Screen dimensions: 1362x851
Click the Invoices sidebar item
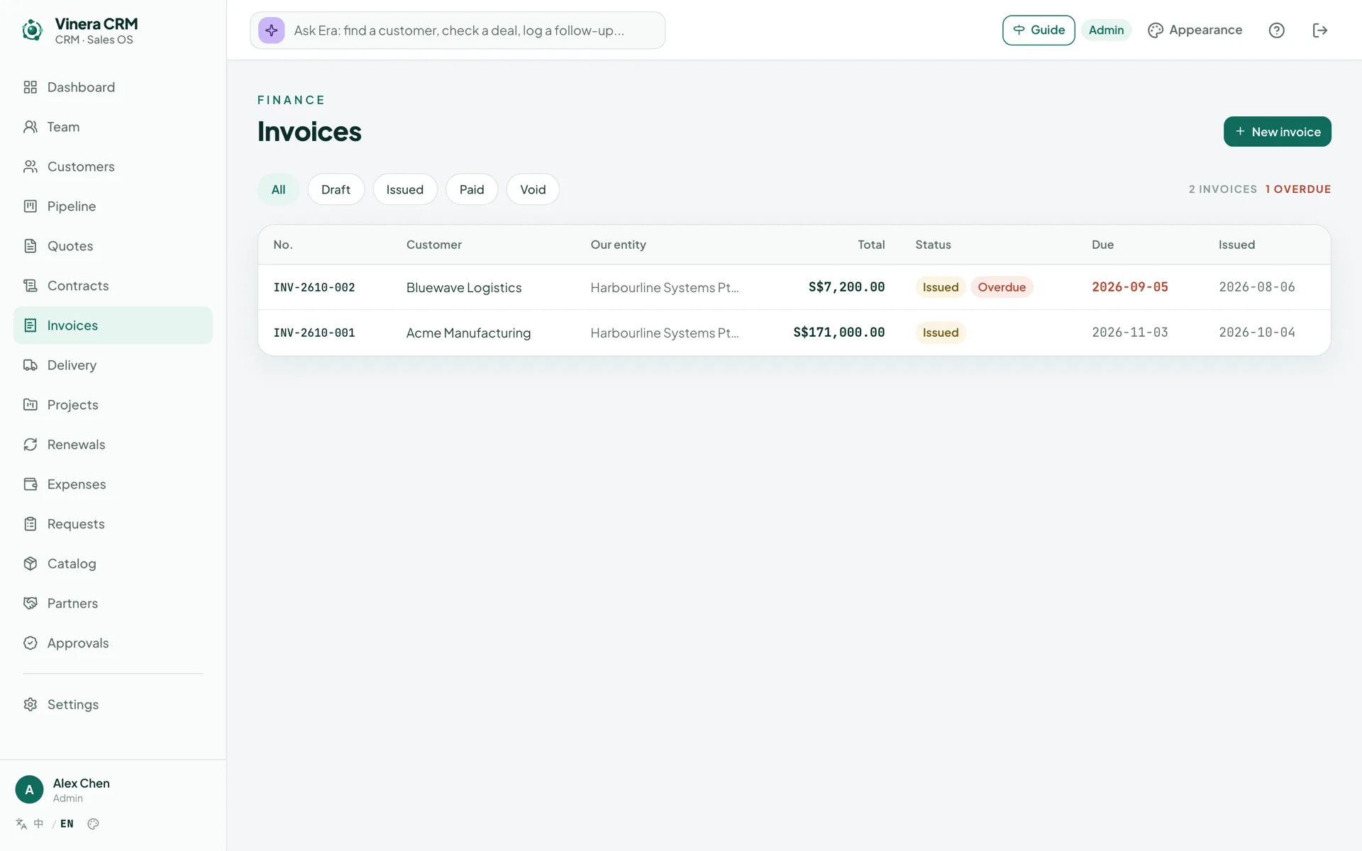point(113,326)
